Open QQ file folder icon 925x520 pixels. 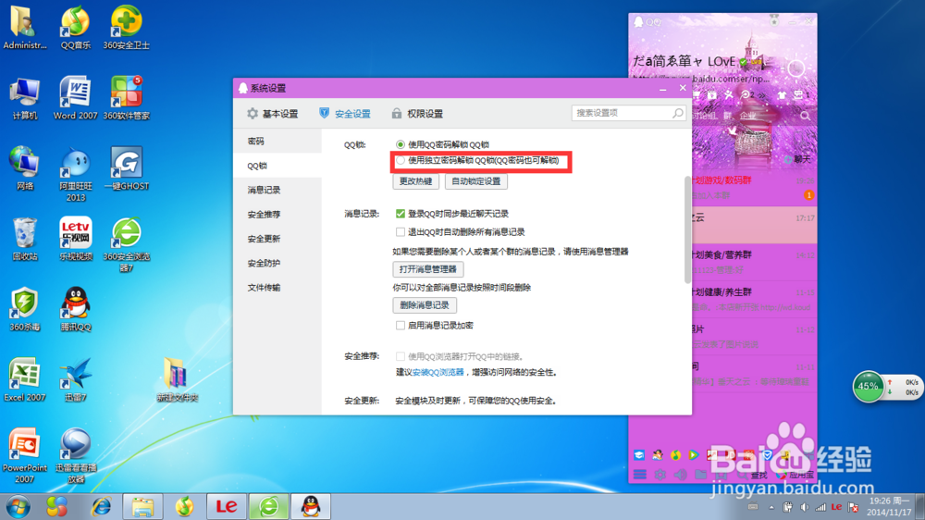(701, 475)
